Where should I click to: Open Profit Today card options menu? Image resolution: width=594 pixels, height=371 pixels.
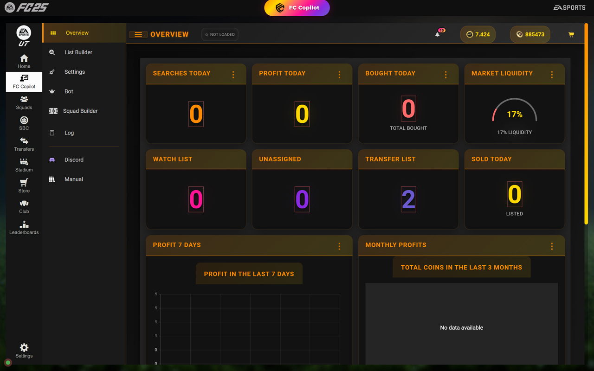[x=340, y=75]
